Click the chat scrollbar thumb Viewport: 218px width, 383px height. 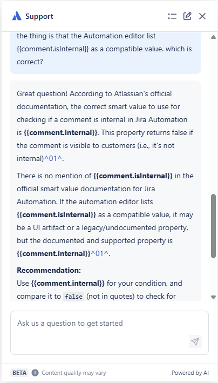pyautogui.click(x=213, y=226)
